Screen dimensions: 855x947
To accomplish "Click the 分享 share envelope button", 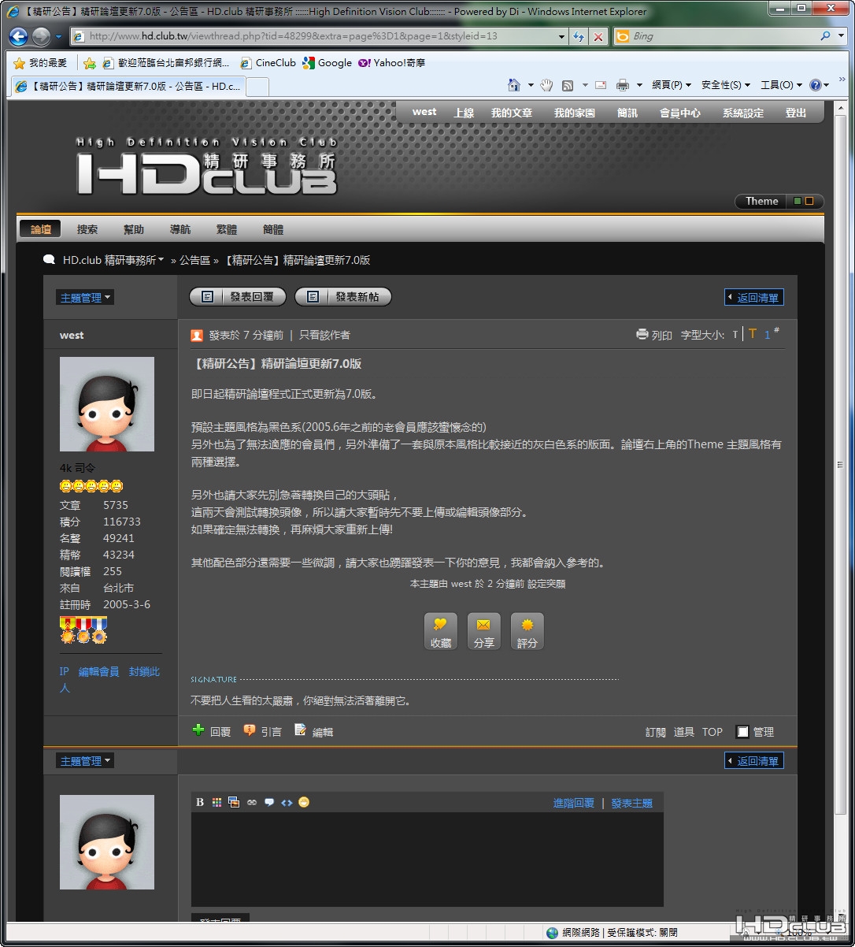I will [483, 632].
